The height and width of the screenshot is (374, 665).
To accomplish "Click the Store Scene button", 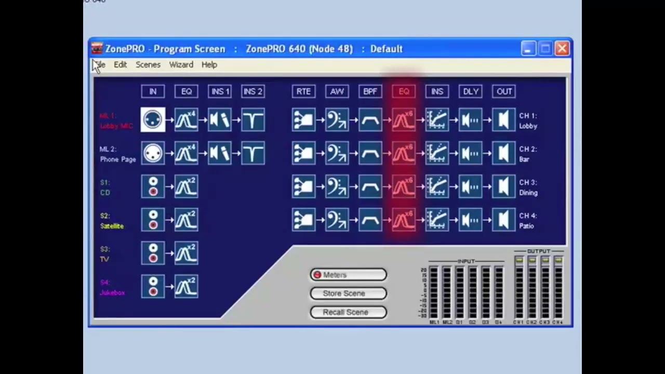I will (348, 293).
